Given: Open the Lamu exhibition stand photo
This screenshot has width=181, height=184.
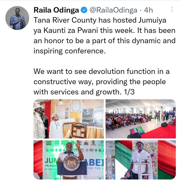Looking at the screenshot, I should pyautogui.click(x=69, y=119).
